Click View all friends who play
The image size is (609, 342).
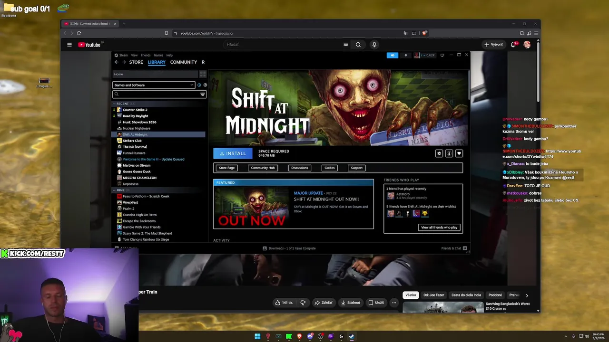[439, 228]
